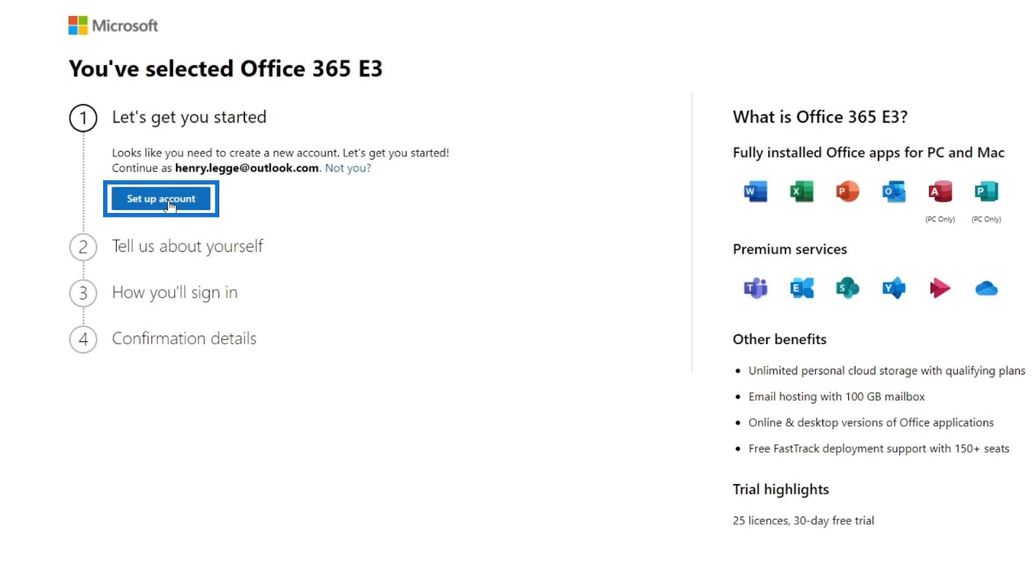Click 'You've selected Office 365 E3' title
Viewport: 1032px width, 581px height.
[226, 68]
